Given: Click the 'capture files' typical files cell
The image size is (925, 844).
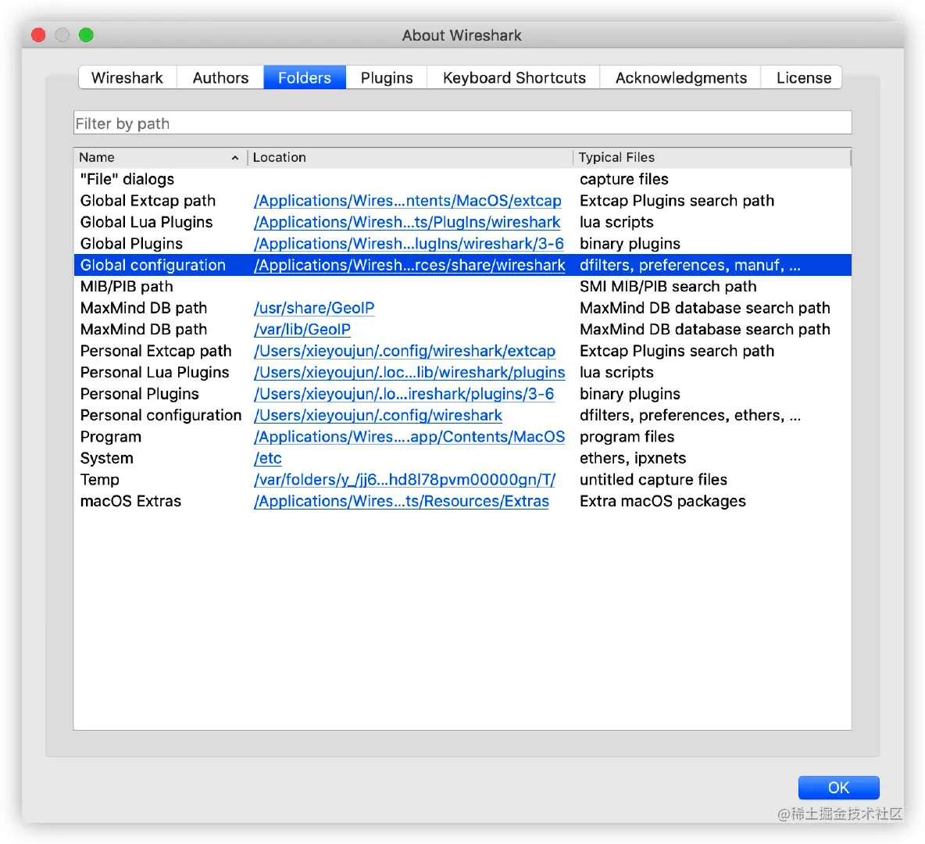Looking at the screenshot, I should pos(624,180).
